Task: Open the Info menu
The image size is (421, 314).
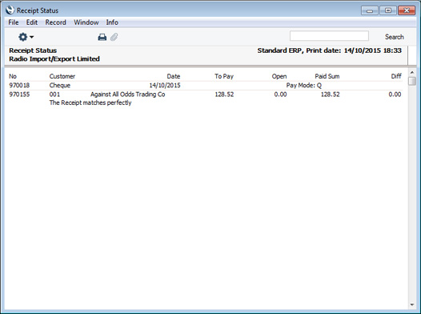Action: 112,22
